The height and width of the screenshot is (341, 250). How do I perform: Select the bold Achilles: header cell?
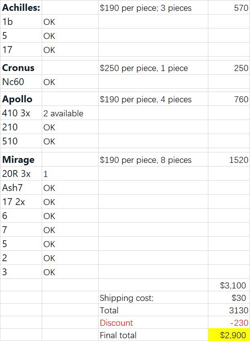coord(21,8)
